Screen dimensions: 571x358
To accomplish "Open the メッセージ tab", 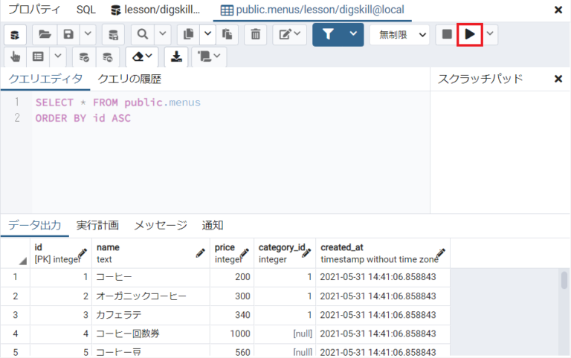I will (160, 225).
